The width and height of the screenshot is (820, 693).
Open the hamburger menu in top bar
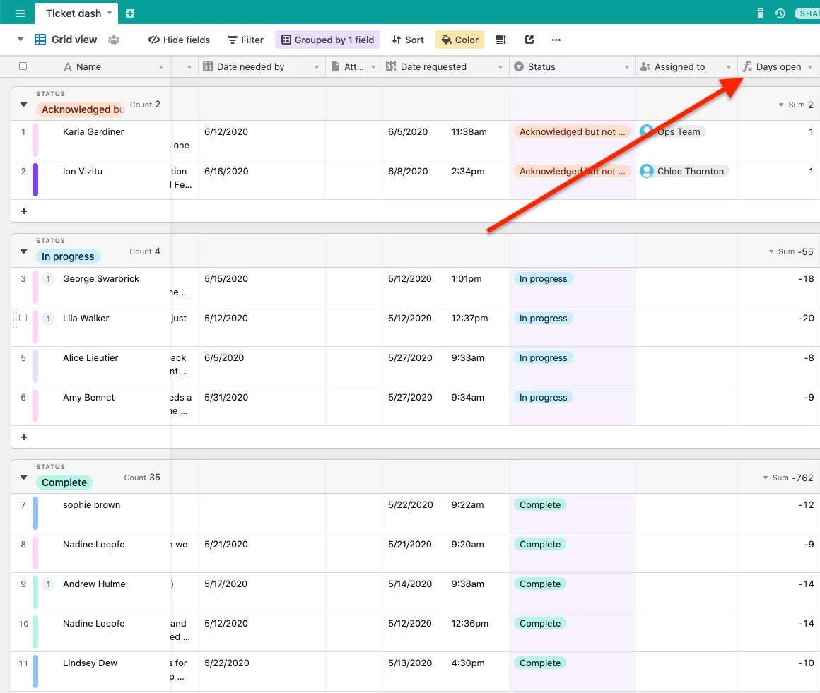pos(20,13)
